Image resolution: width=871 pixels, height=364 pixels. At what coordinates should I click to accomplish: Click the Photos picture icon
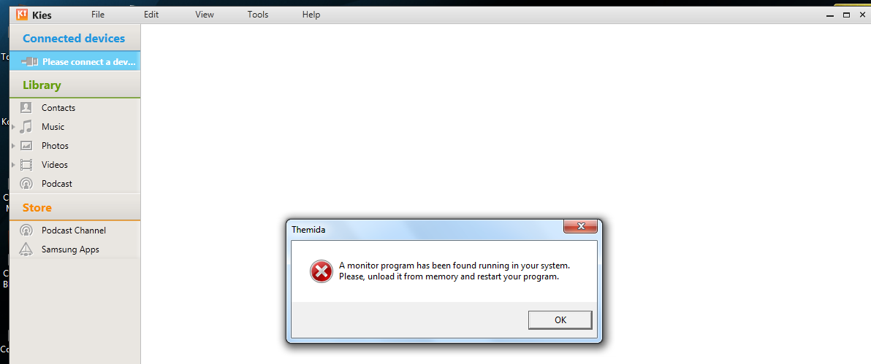click(x=26, y=145)
